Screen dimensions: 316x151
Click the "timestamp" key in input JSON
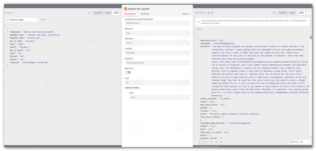[15, 32]
